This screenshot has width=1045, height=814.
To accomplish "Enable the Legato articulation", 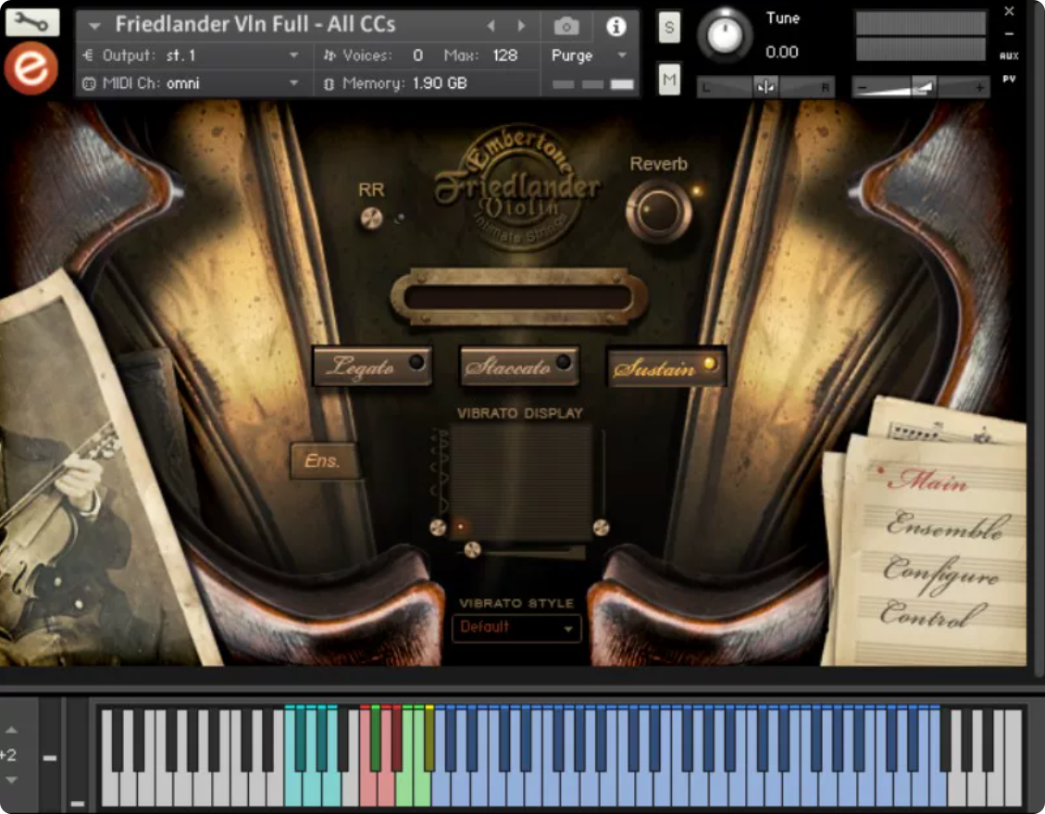I will pyautogui.click(x=372, y=366).
